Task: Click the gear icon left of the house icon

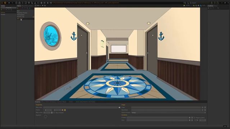Action: (x=16, y=3)
